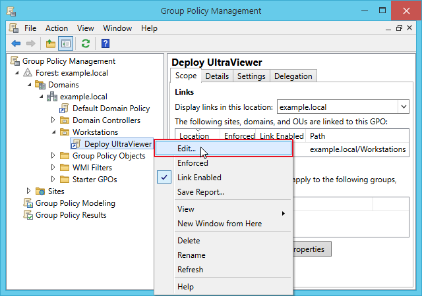Click the Domain Controllers OU icon
The image size is (422, 296).
click(x=65, y=120)
